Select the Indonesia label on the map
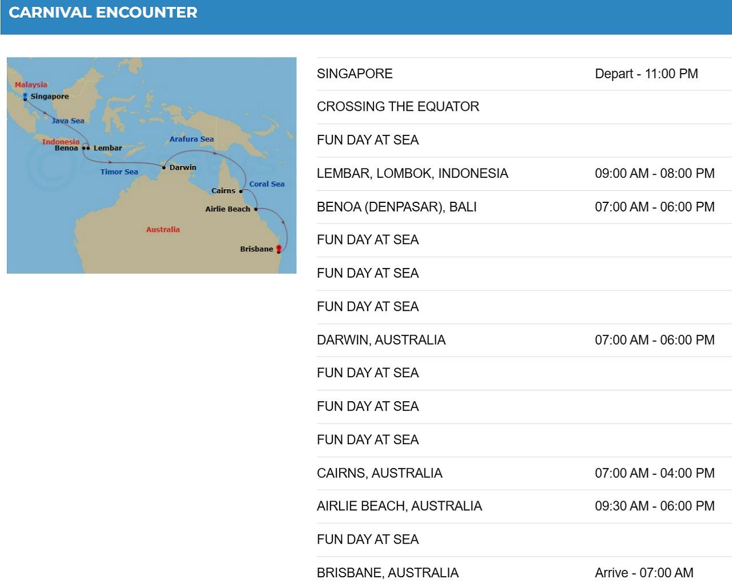732x587 pixels. [61, 141]
